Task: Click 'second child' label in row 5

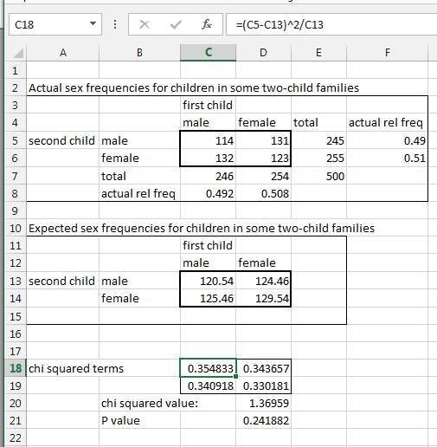Action: (x=61, y=140)
